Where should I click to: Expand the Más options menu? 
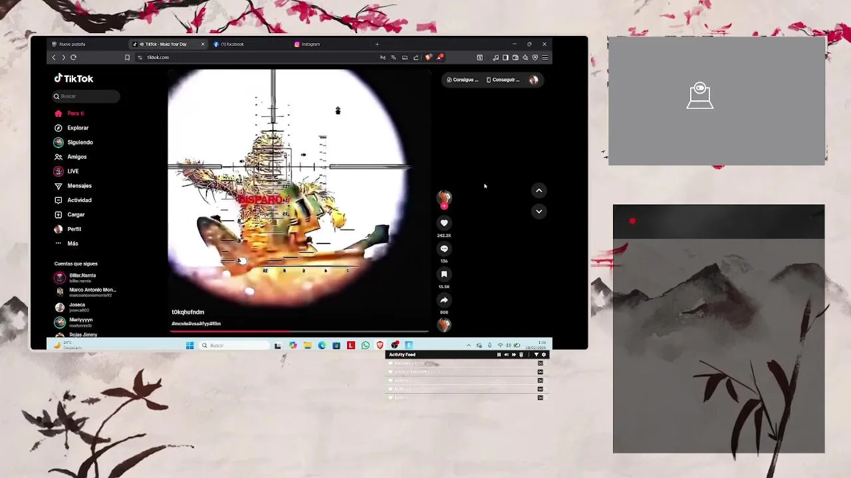tap(66, 244)
